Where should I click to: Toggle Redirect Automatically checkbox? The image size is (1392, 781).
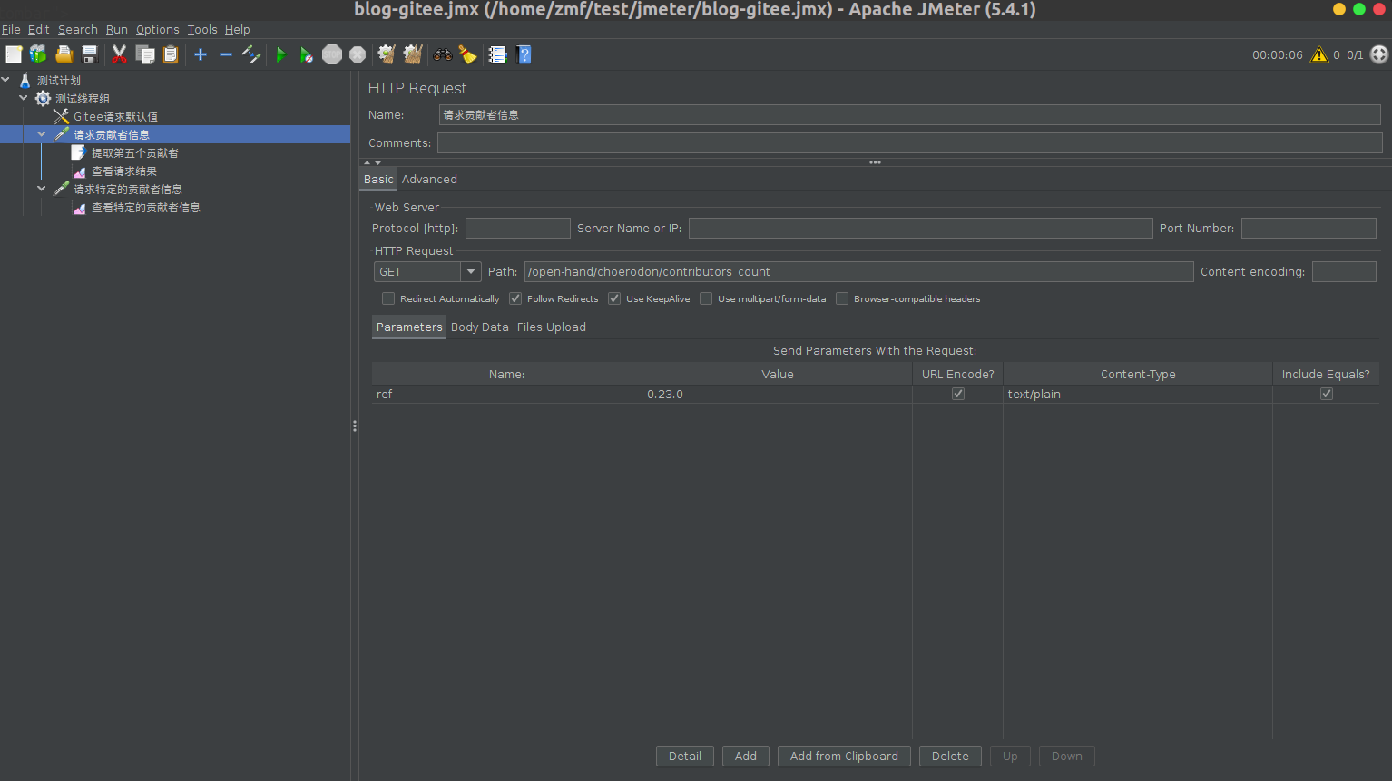tap(388, 298)
